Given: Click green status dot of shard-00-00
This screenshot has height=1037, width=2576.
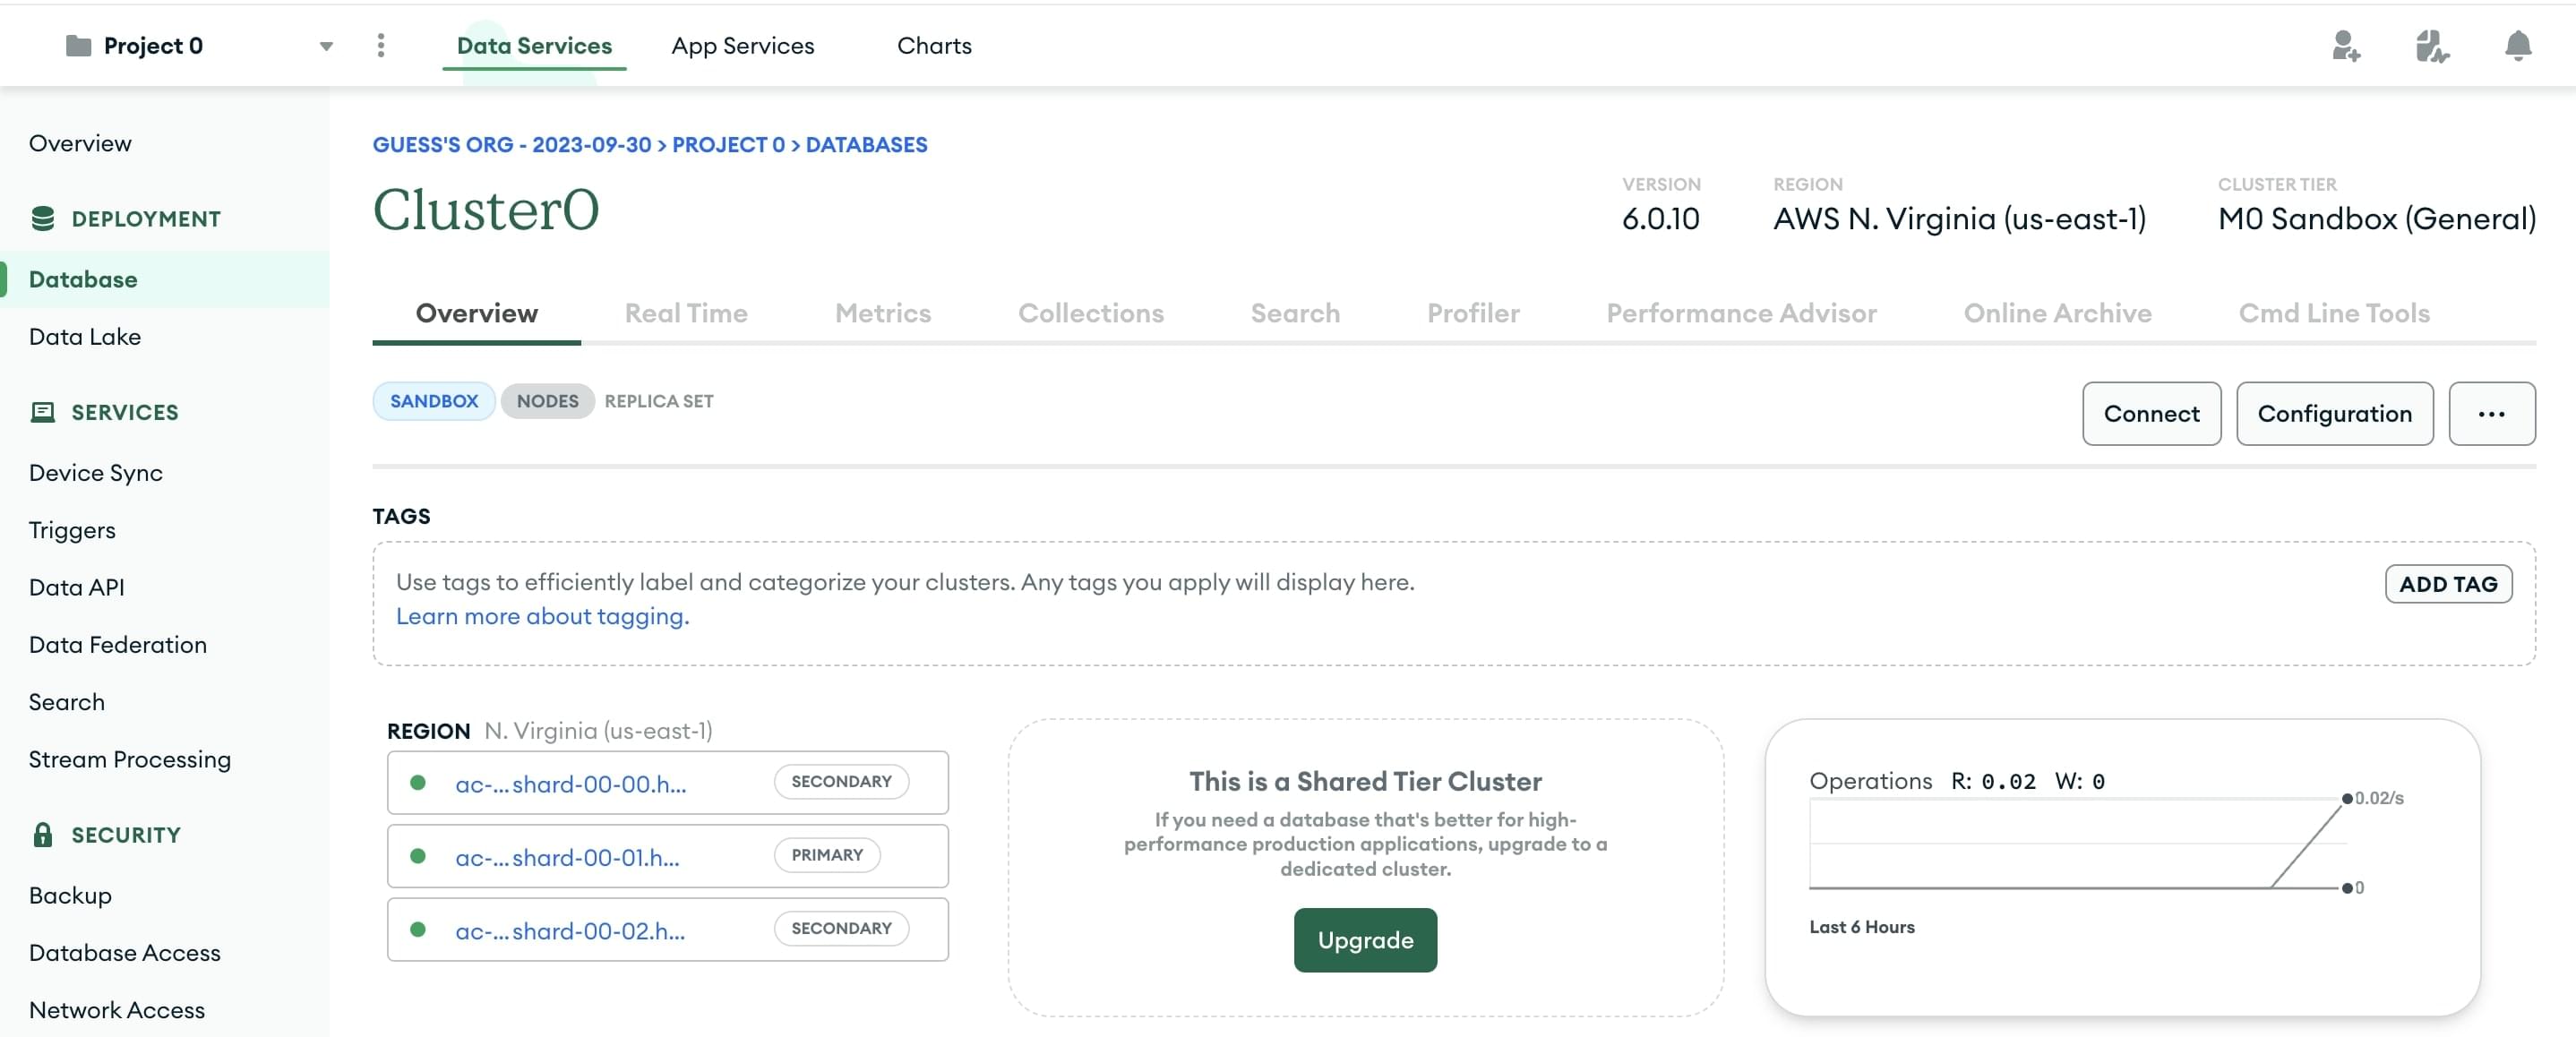Looking at the screenshot, I should [x=418, y=783].
